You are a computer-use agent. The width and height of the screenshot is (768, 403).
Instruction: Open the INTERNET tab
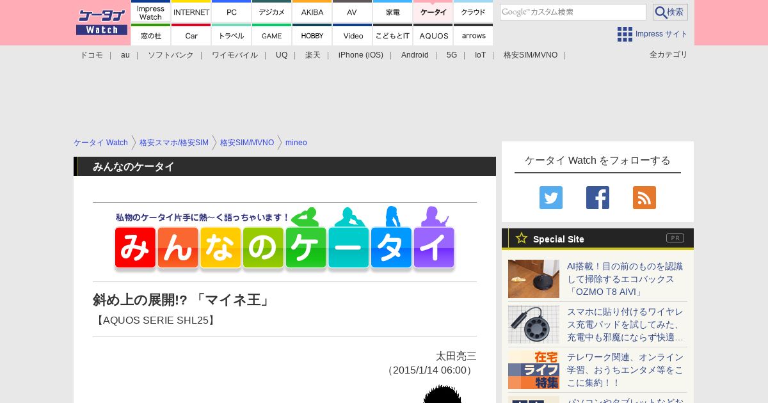pos(191,12)
